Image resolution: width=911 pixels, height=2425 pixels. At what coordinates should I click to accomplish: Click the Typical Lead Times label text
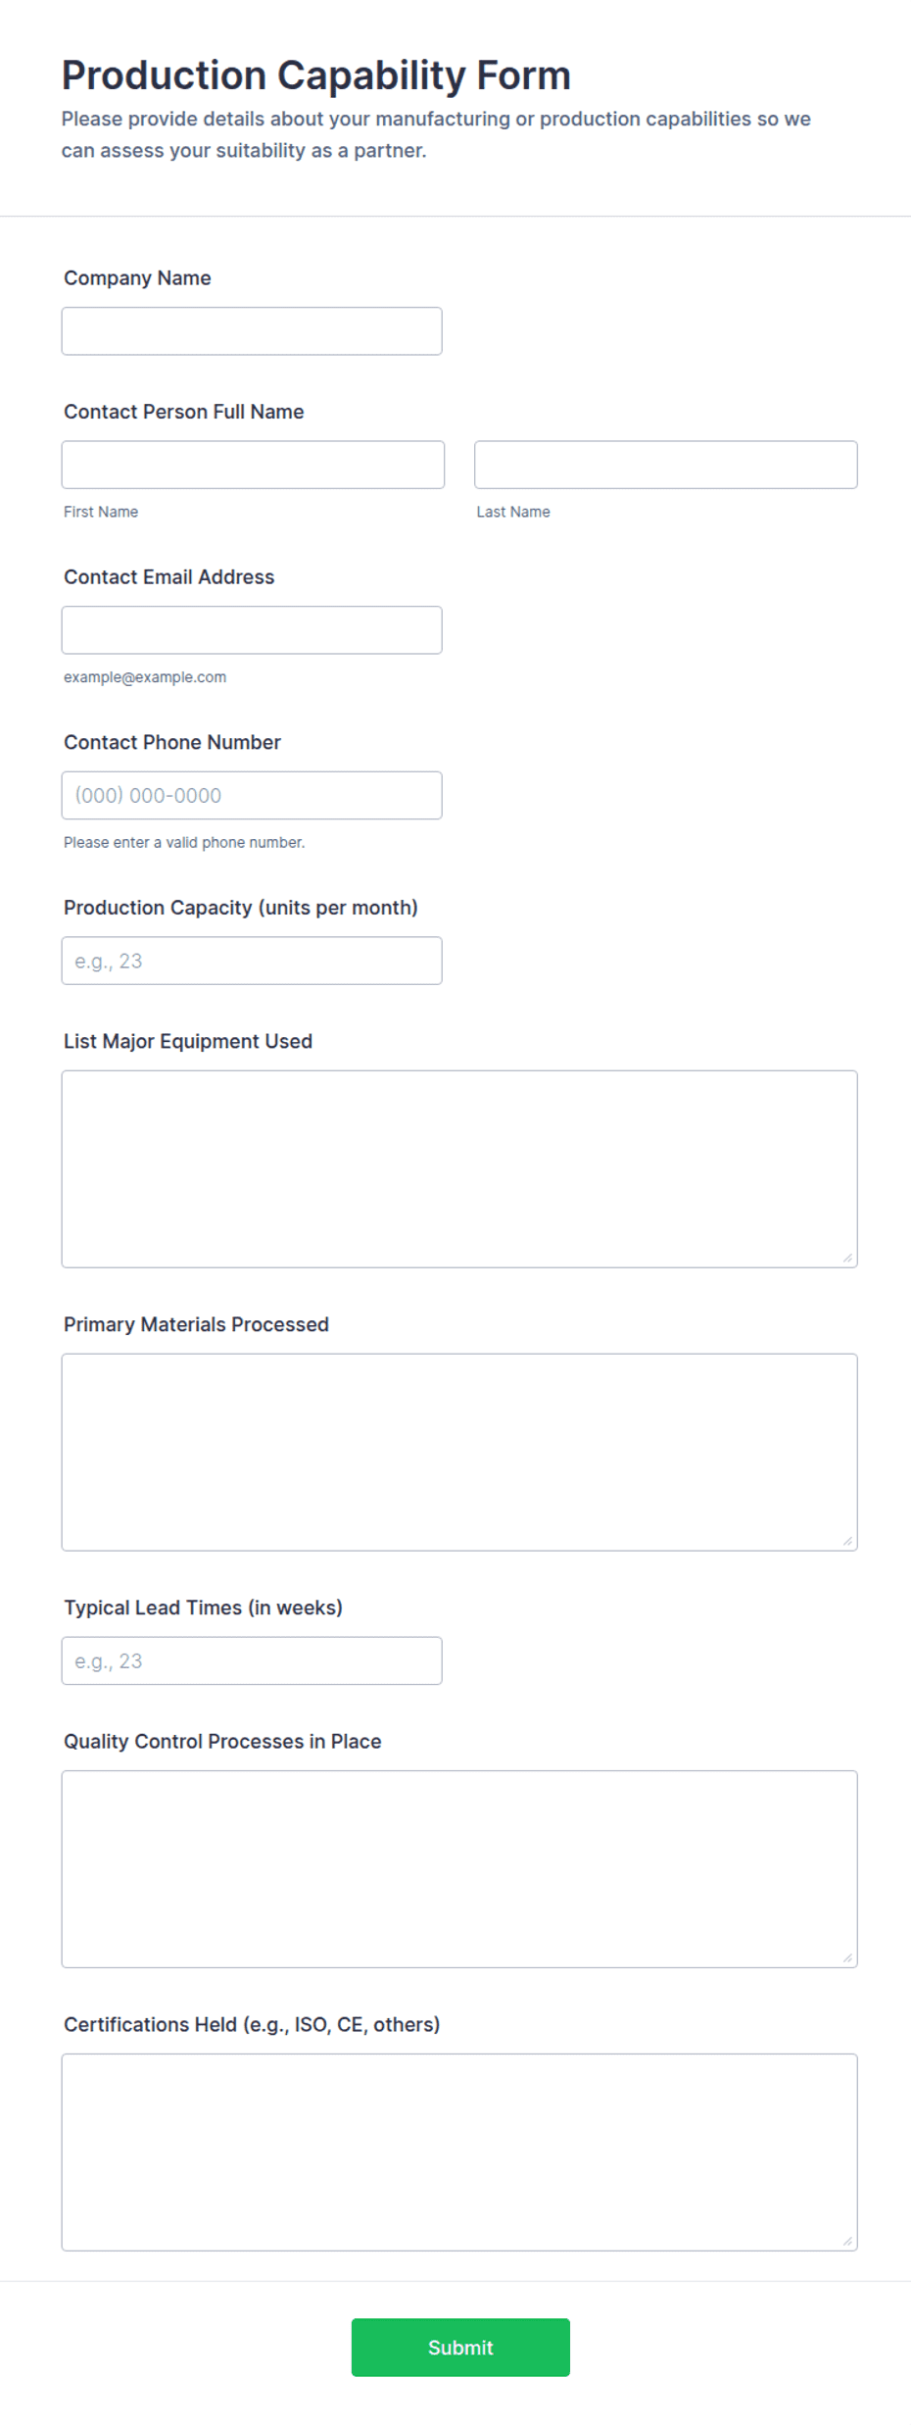tap(204, 1608)
